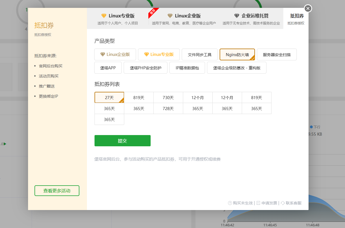Pick the 730天 voucher
Screen dimensions: 345x228
point(168,97)
